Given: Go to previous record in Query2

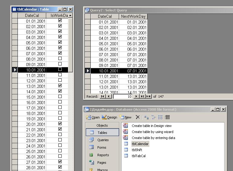Looking at the screenshot, I should [108, 97].
